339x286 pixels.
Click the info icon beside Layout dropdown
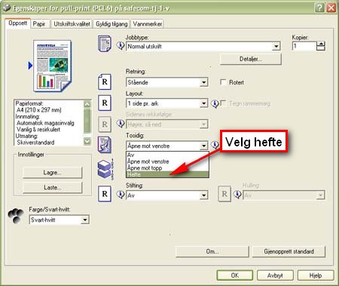pos(215,103)
